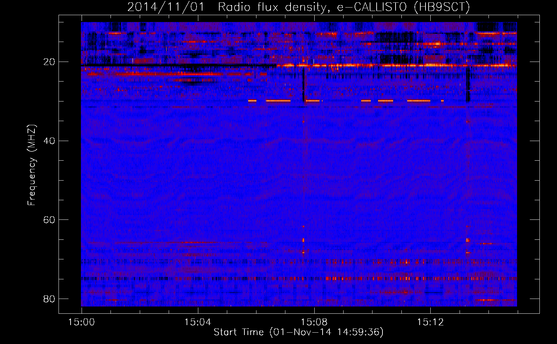Click the plot title 'Radio flux density, e-CALLISTO (HB9SCT)'
557x344 pixels.
click(x=344, y=7)
